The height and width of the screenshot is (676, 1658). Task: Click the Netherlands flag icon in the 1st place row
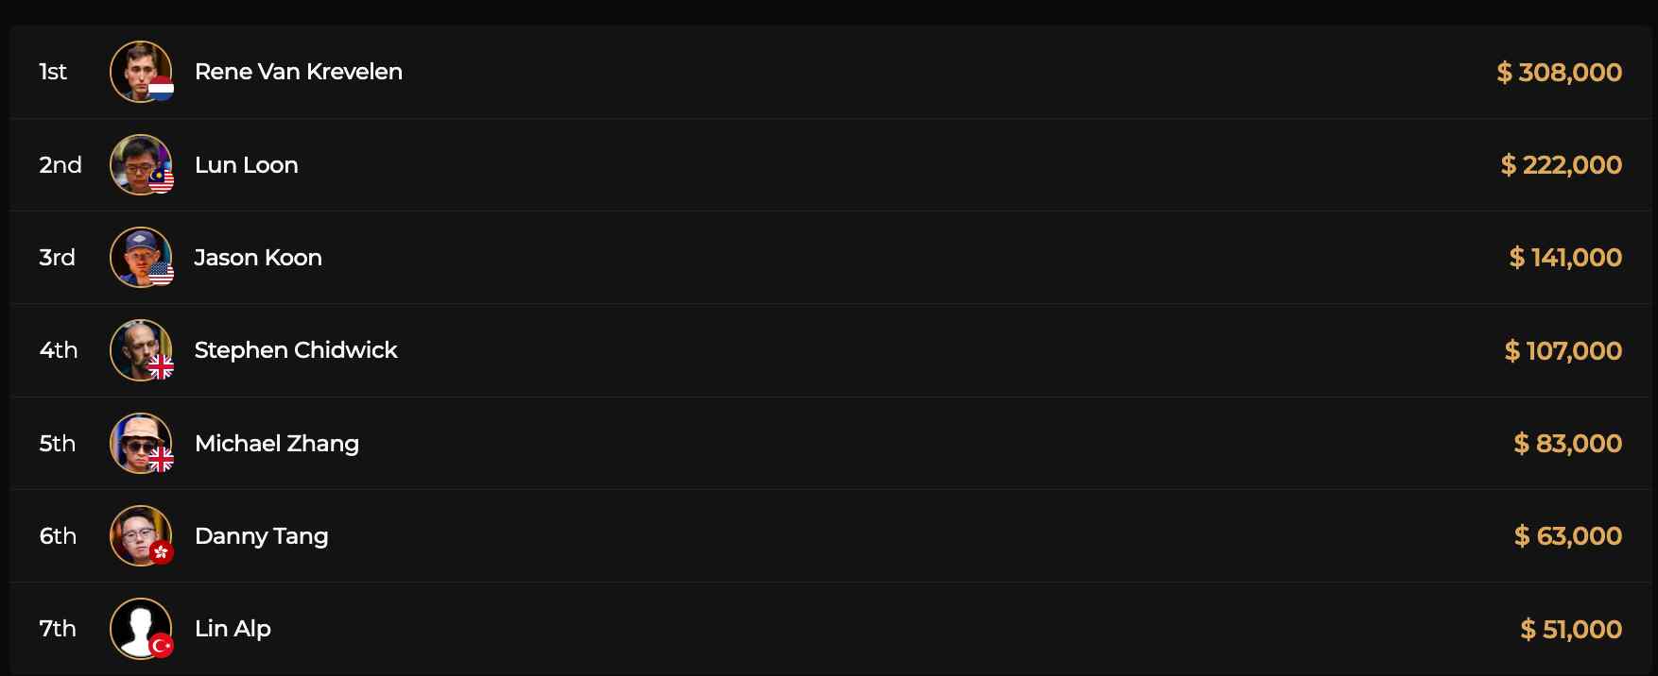click(x=162, y=90)
